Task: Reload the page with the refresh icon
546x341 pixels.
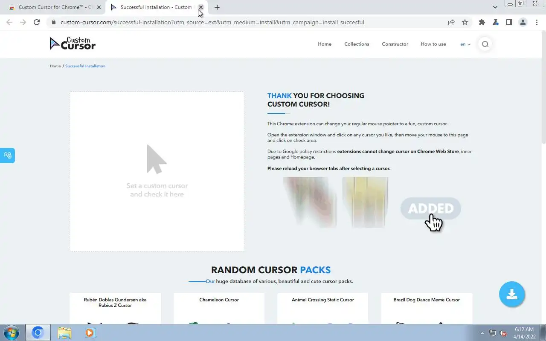Action: [x=37, y=22]
